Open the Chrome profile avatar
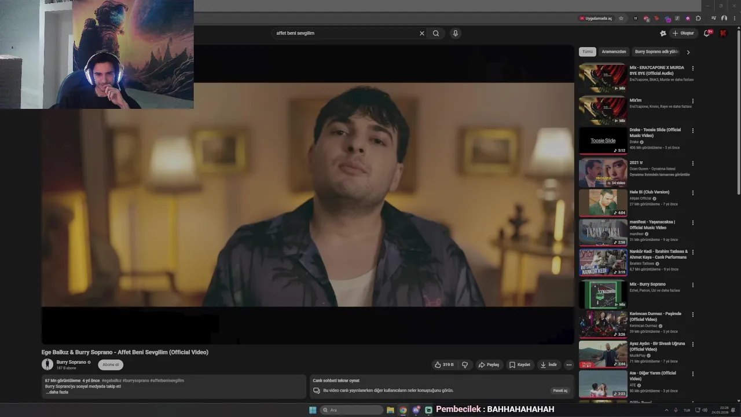 coord(724,19)
